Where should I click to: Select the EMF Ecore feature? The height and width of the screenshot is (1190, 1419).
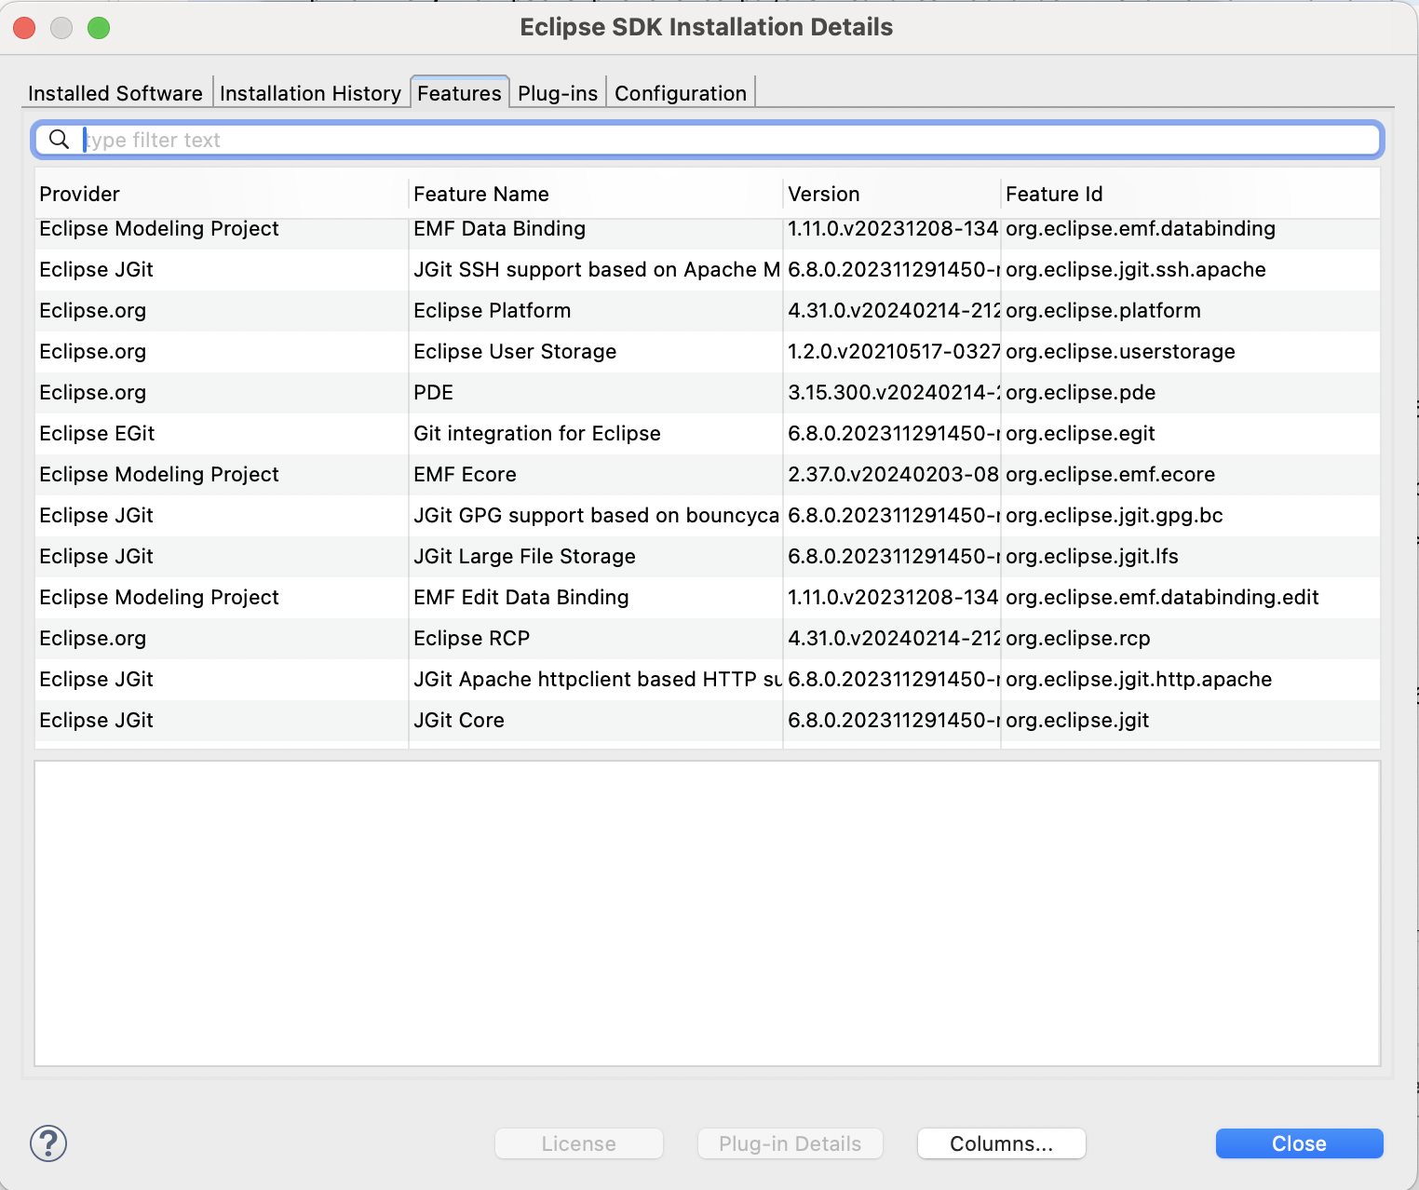pyautogui.click(x=708, y=475)
